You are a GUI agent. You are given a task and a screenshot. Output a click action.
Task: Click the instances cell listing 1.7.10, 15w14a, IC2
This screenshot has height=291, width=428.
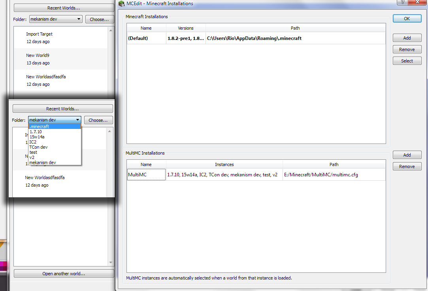224,175
